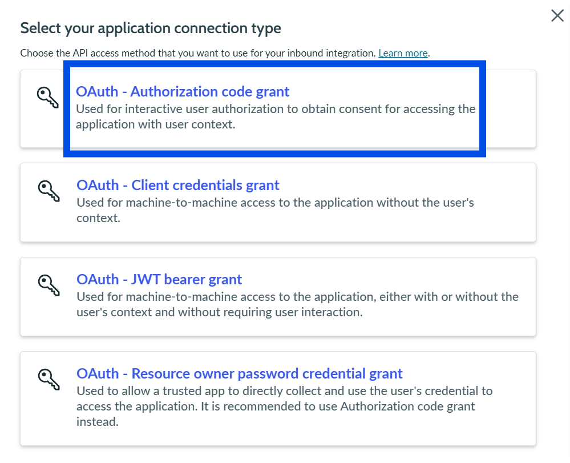Select the JWT bearer grant option card
This screenshot has width=570, height=463.
pyautogui.click(x=278, y=296)
